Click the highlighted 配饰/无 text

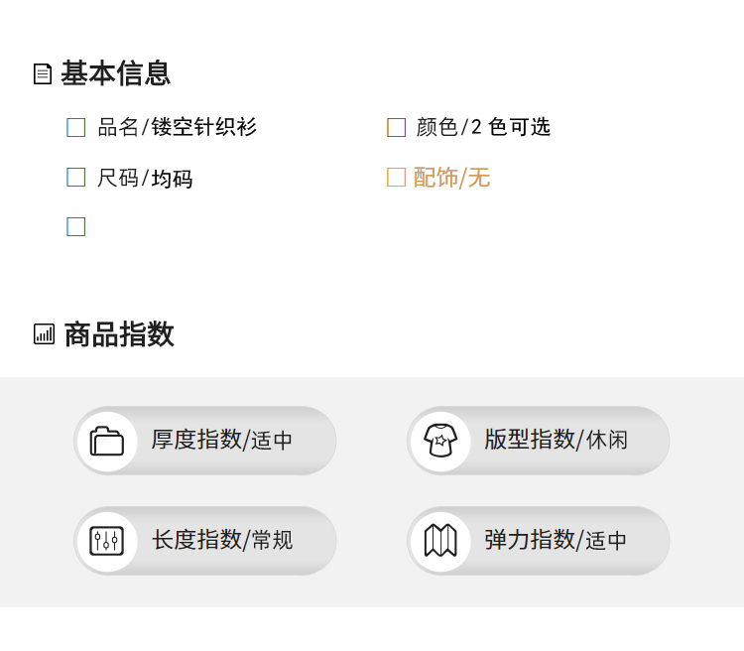(x=451, y=178)
